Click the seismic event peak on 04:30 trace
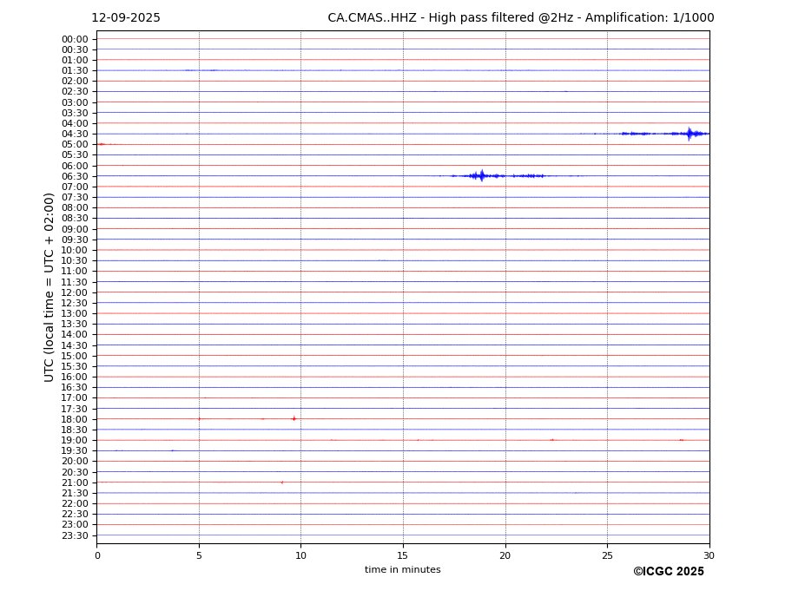The width and height of the screenshot is (805, 604). click(x=689, y=134)
